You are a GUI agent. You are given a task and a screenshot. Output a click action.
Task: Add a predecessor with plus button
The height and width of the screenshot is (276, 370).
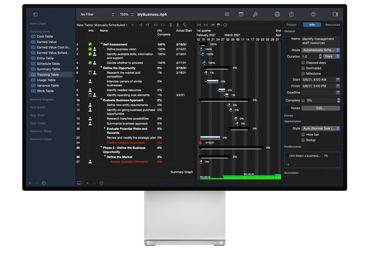click(288, 165)
